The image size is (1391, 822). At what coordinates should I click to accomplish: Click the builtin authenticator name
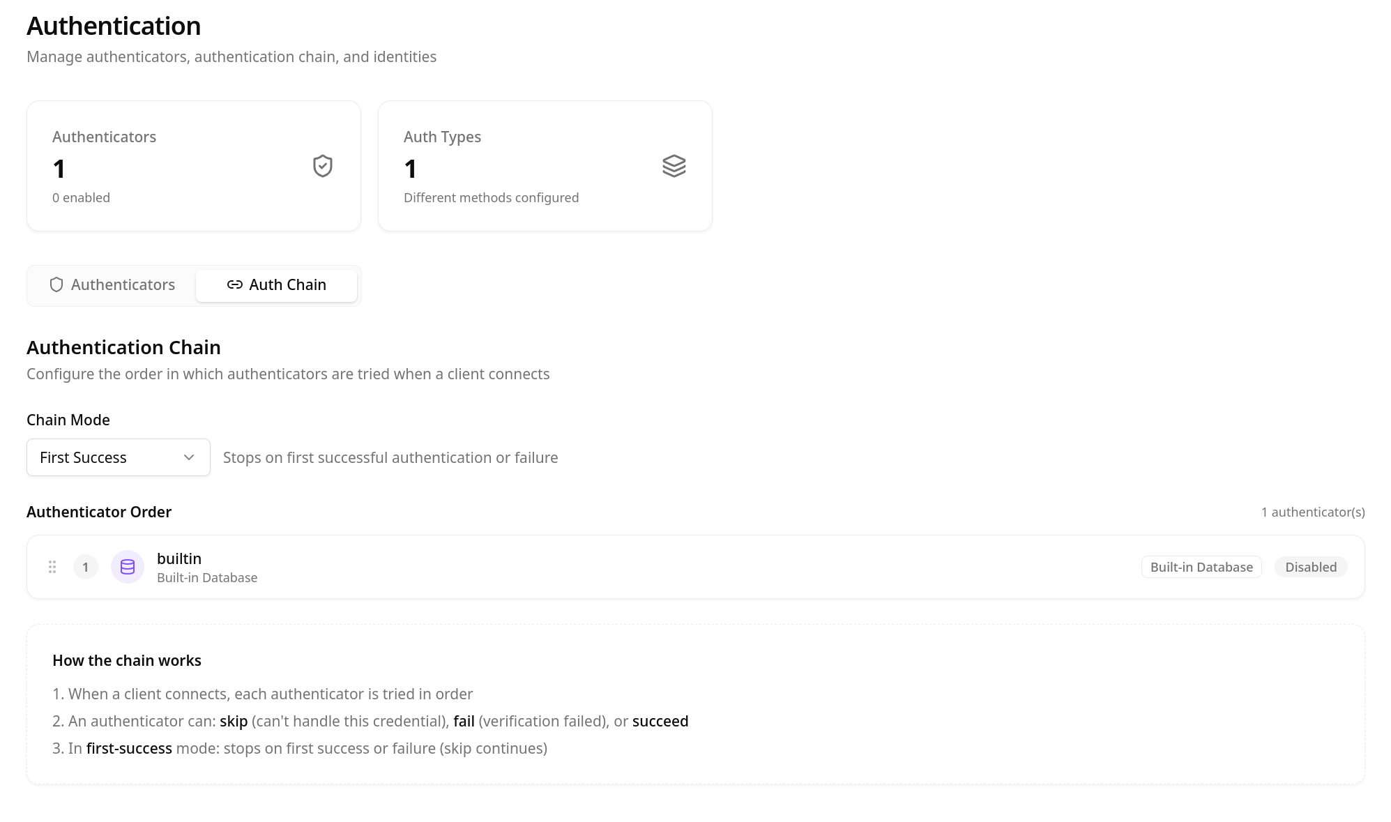tap(179, 558)
